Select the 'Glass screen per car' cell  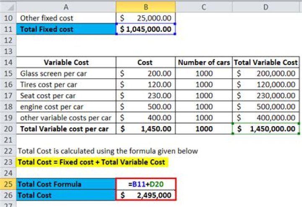(66, 73)
